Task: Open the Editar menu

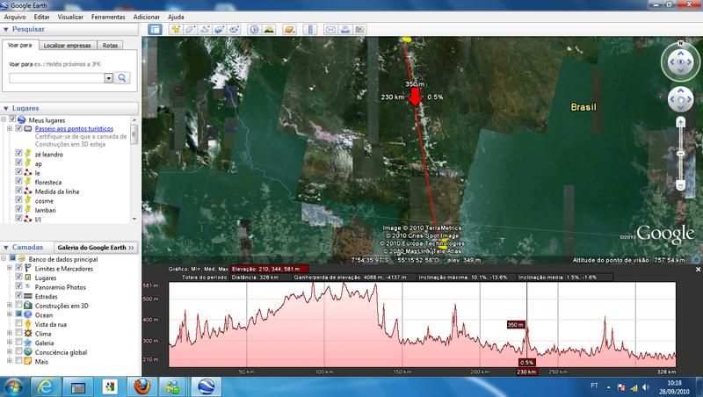Action: coord(41,17)
